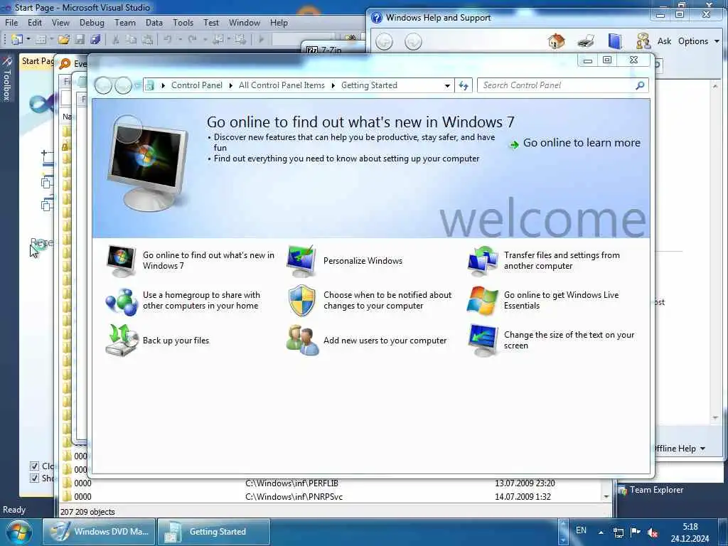
Task: Click the Print icon in Help and Support
Action: [586, 41]
